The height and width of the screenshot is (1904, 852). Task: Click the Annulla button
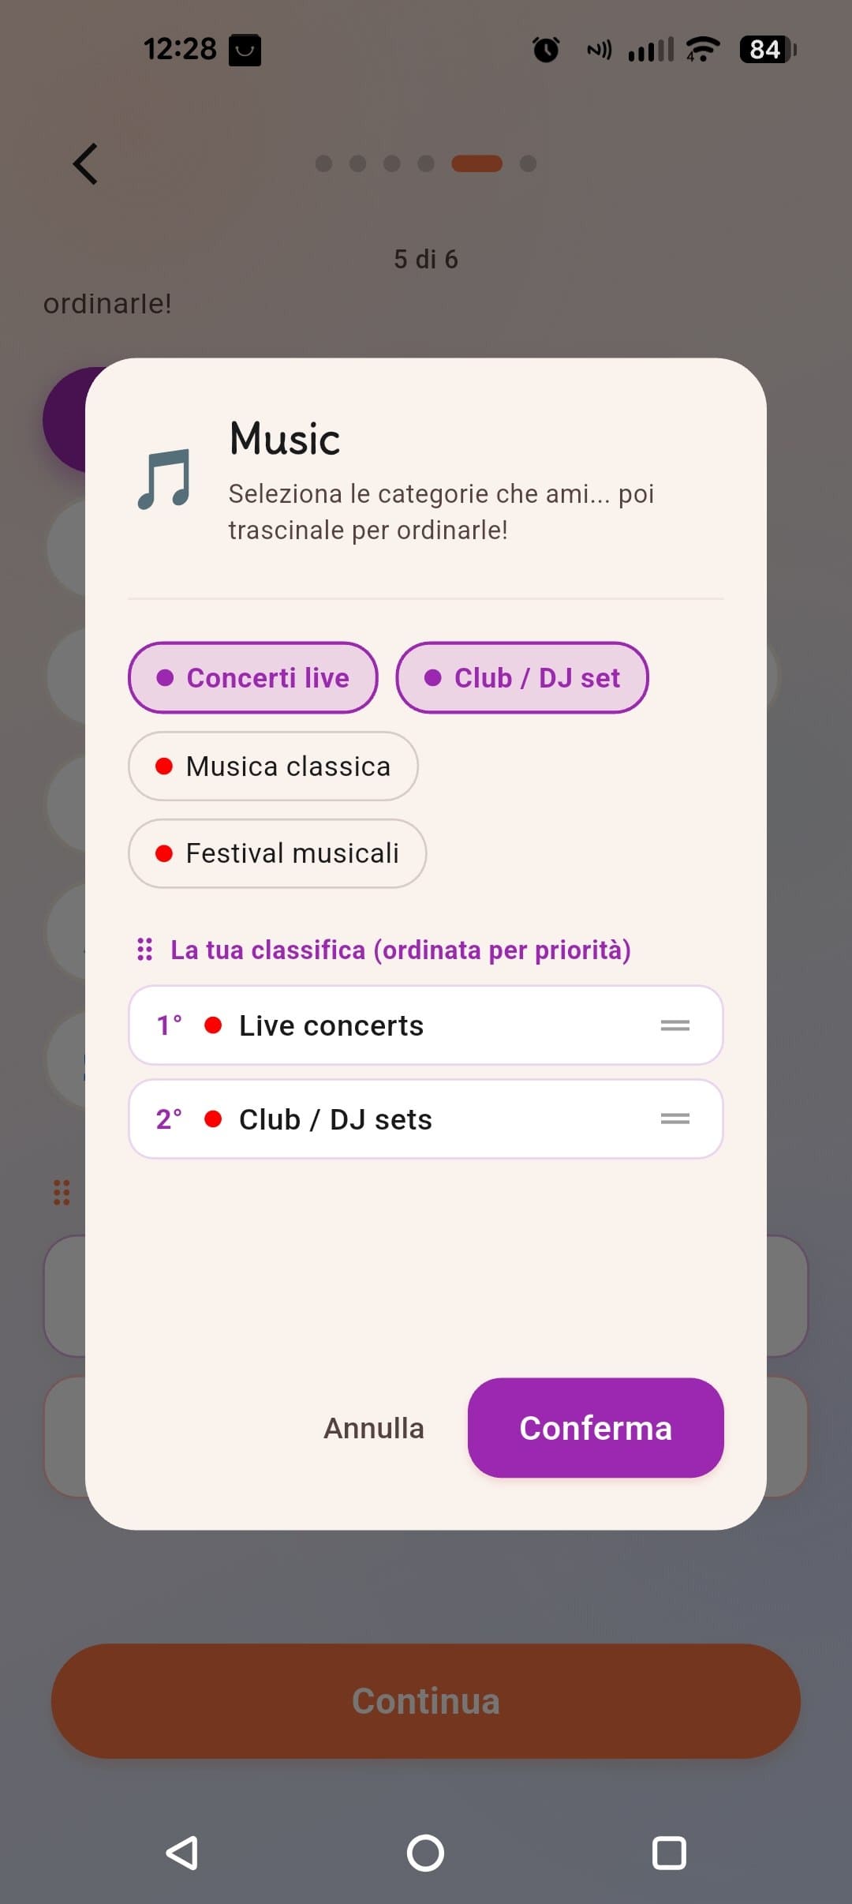[374, 1428]
